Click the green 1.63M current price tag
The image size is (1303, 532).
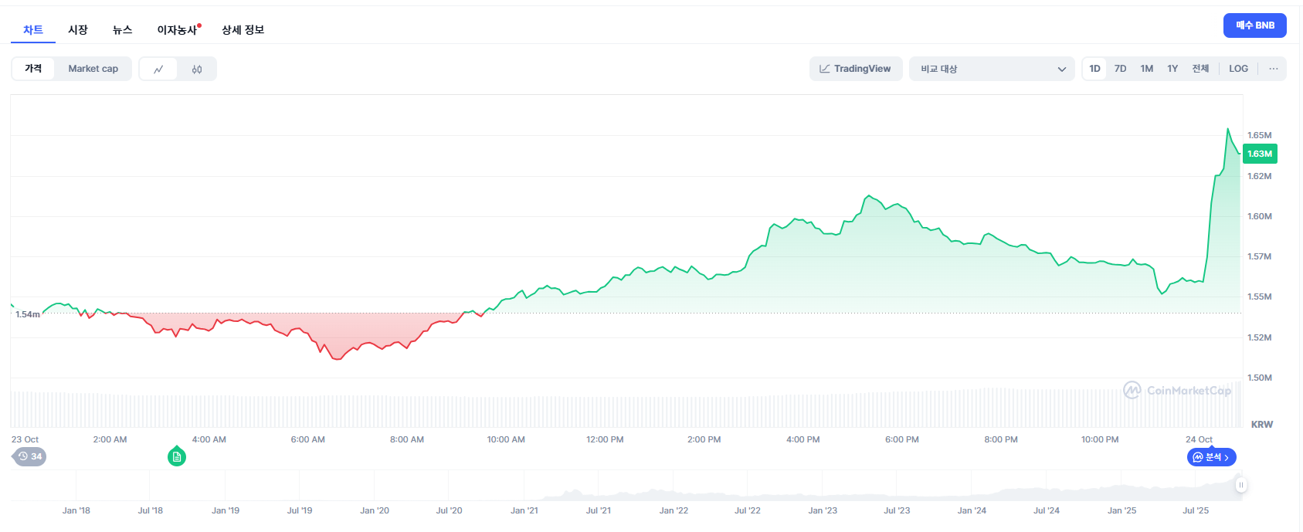(1260, 154)
